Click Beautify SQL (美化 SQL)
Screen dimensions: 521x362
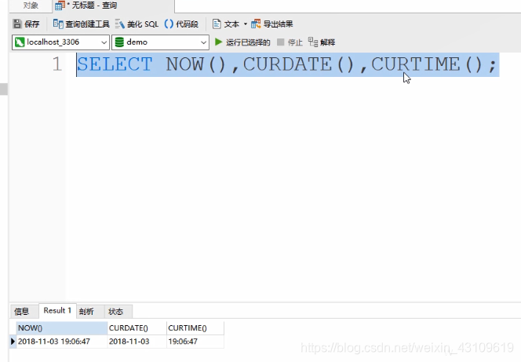[137, 24]
